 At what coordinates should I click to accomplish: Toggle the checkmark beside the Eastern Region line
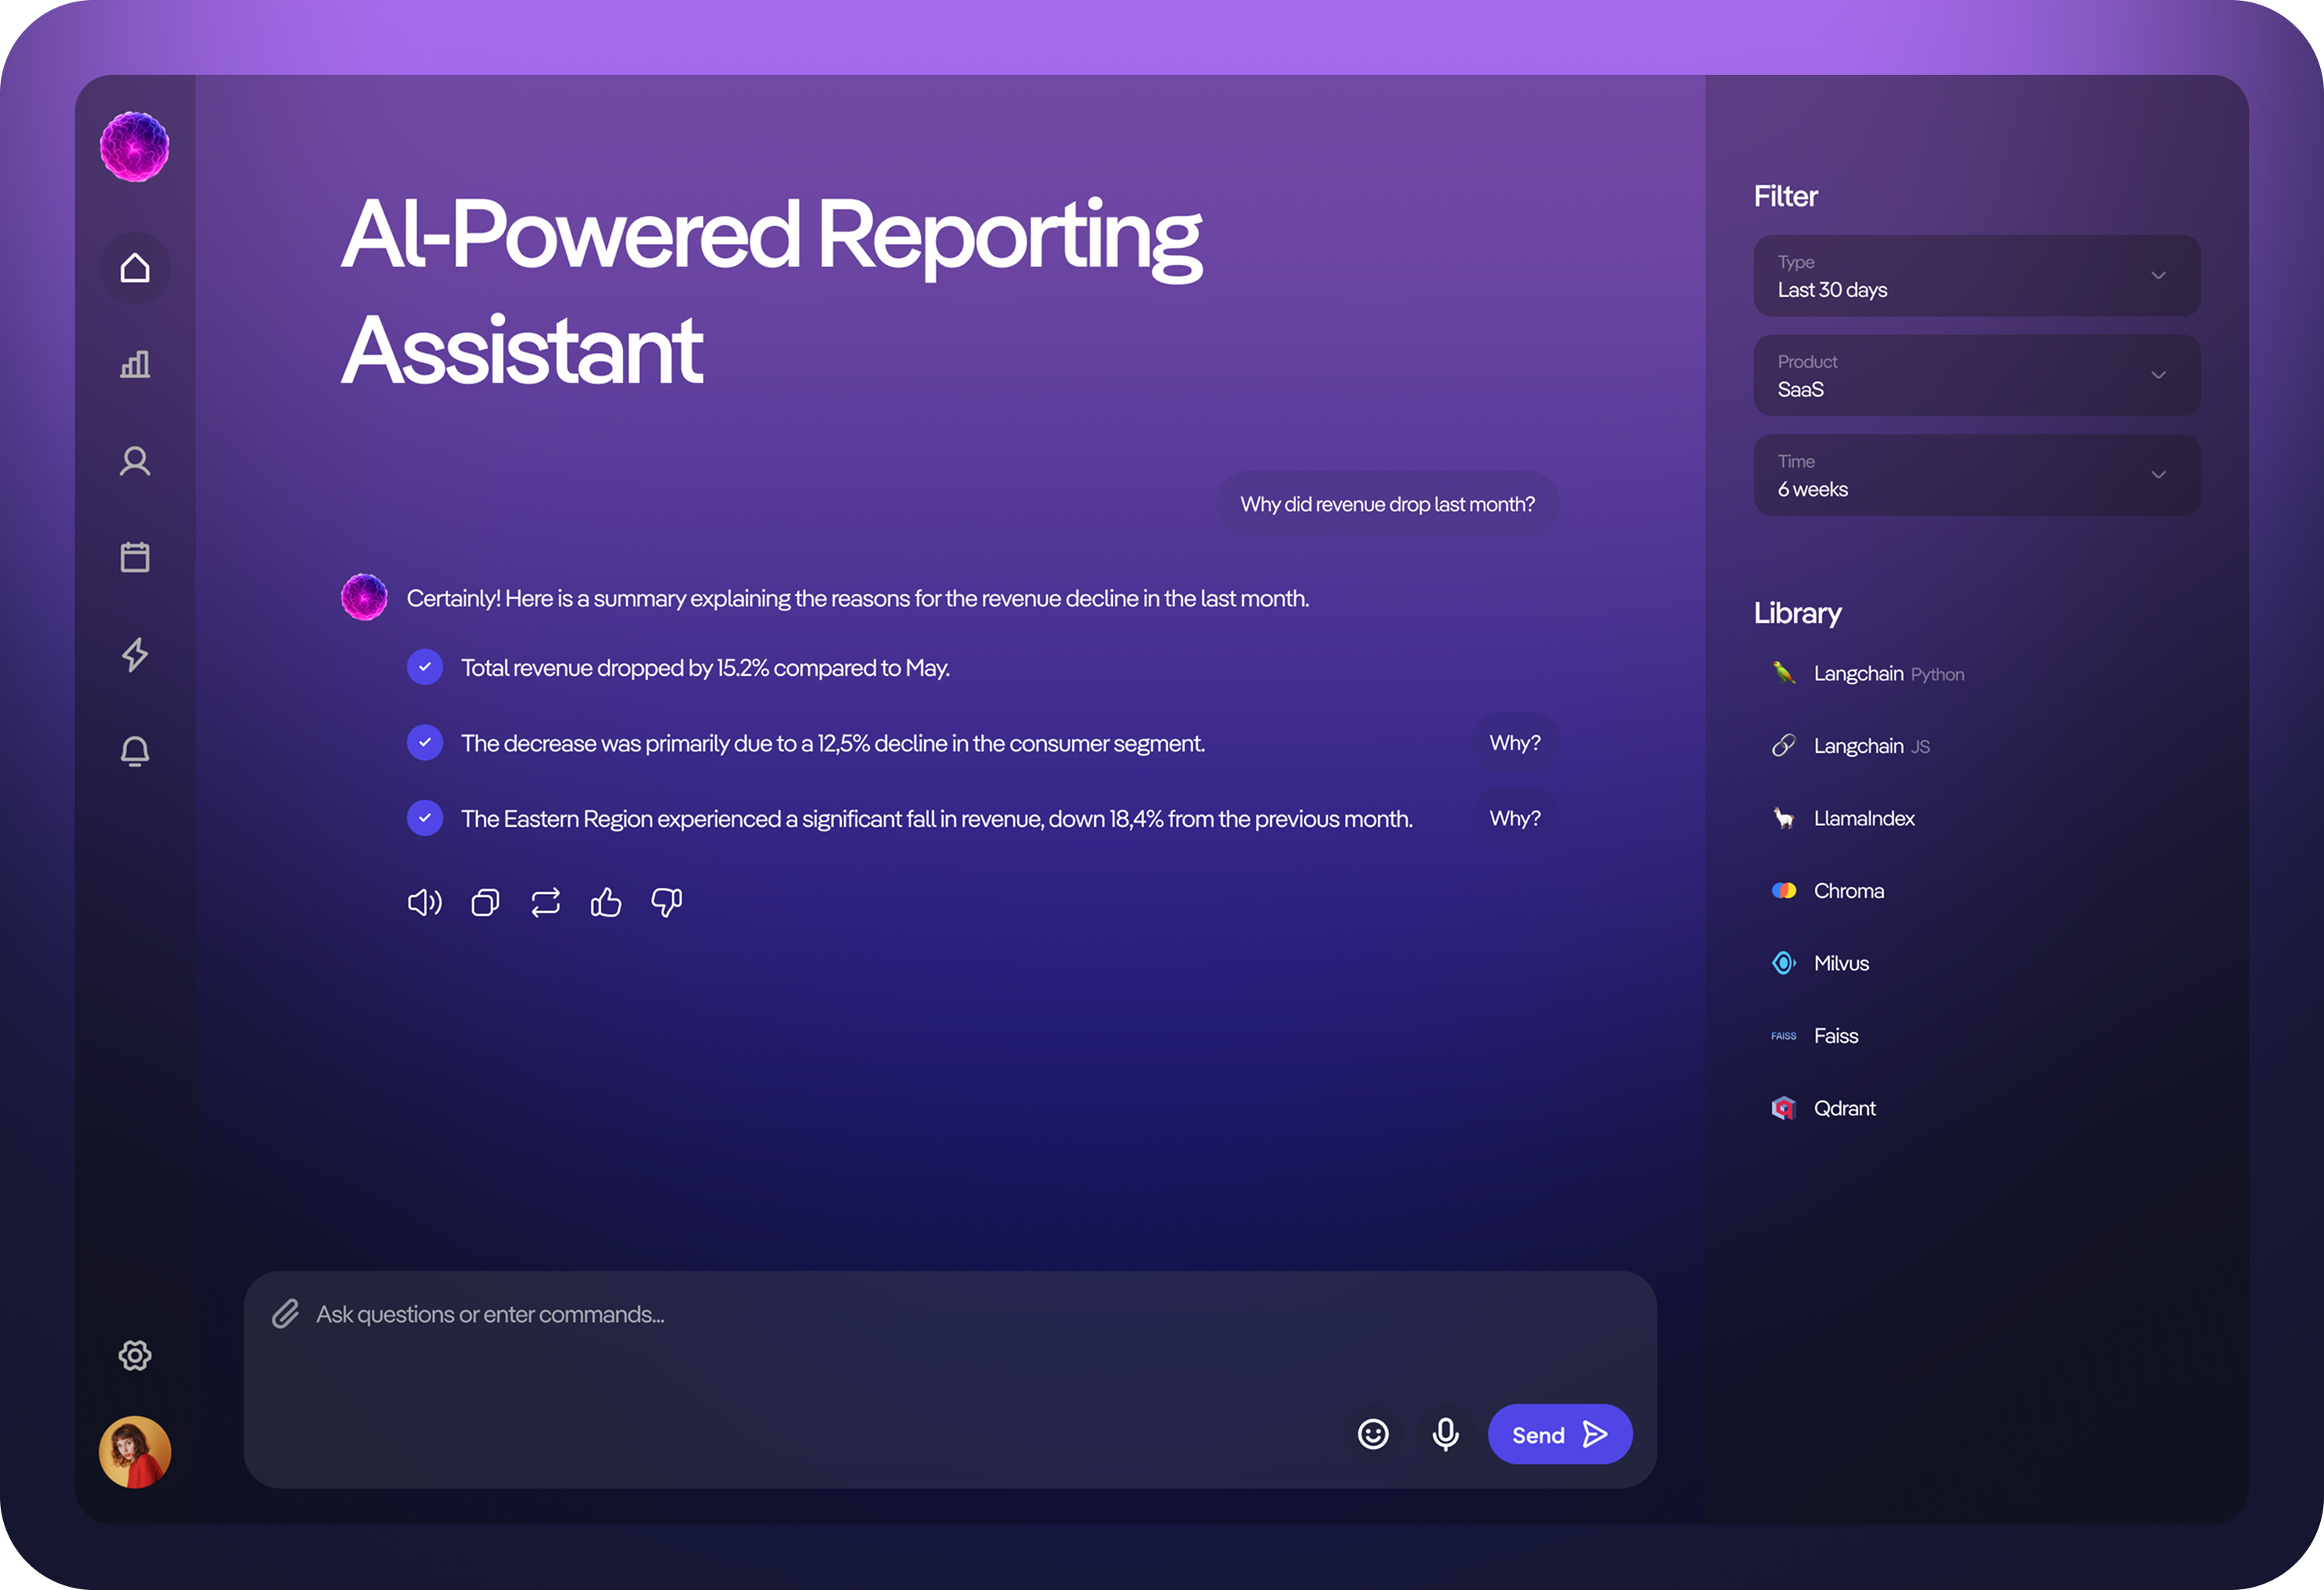point(425,818)
